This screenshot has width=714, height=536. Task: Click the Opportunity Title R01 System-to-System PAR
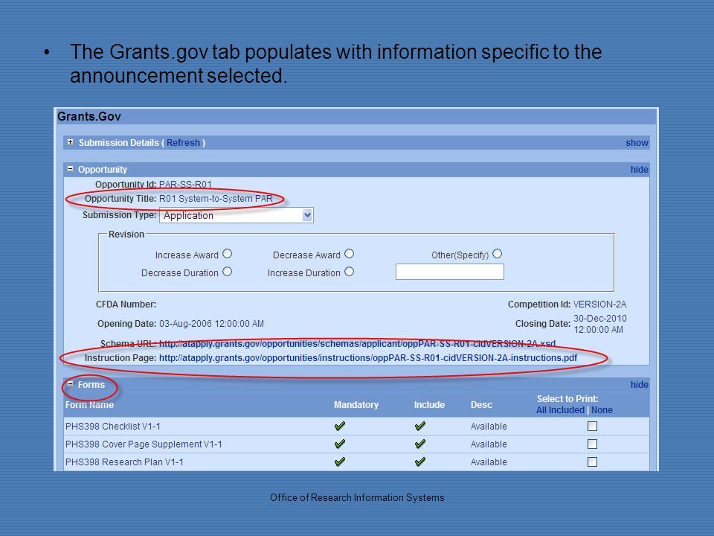coord(216,199)
